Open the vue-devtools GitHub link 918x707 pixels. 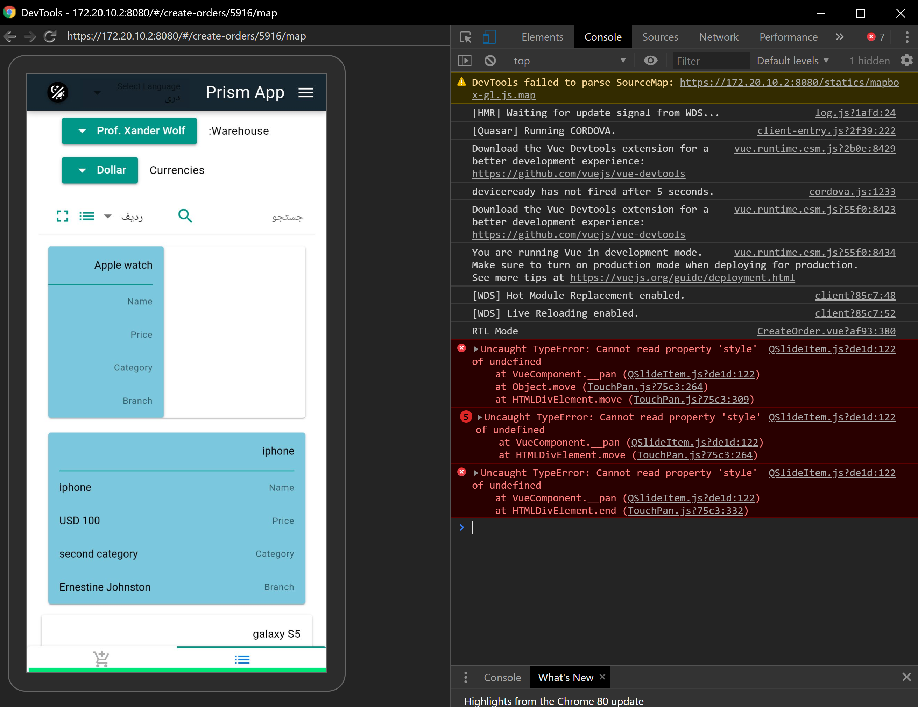pyautogui.click(x=578, y=174)
